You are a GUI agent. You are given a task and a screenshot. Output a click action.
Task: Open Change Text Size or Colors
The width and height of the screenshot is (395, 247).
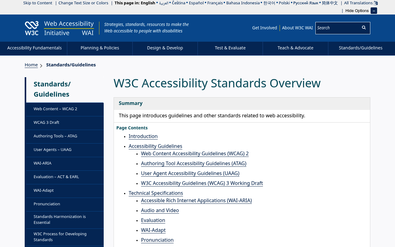(83, 3)
